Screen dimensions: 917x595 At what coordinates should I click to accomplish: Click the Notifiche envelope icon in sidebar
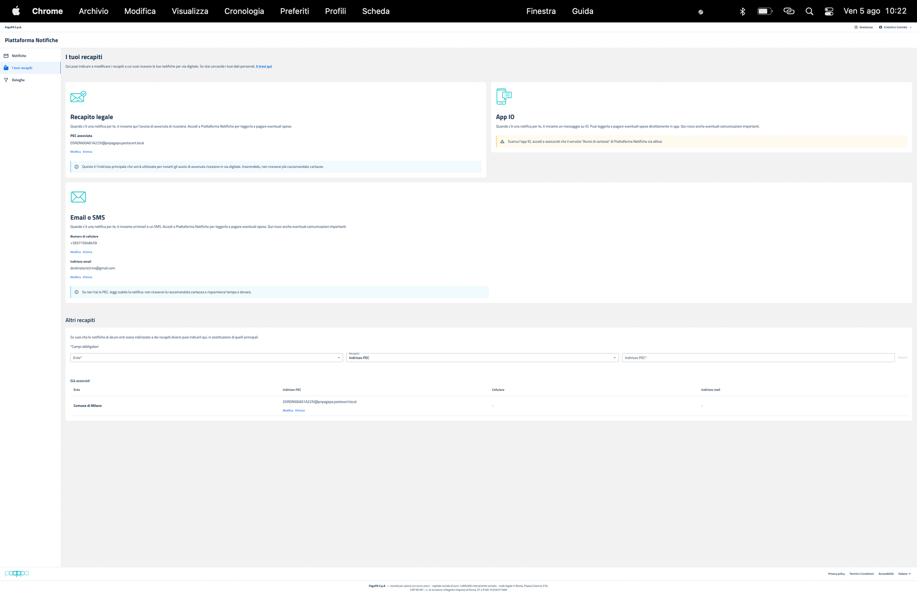click(x=6, y=56)
